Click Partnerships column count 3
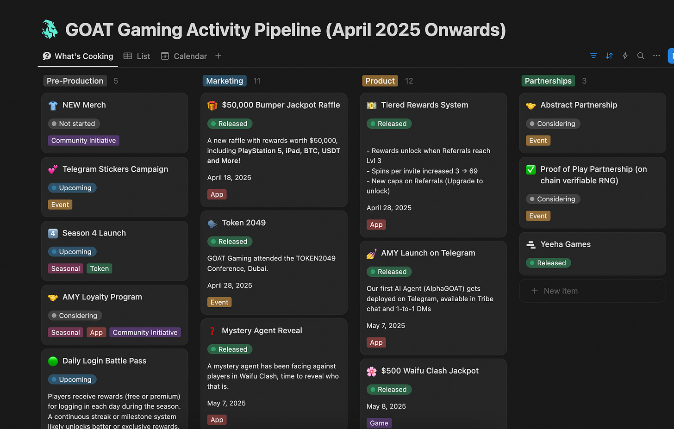This screenshot has height=429, width=674. point(584,81)
